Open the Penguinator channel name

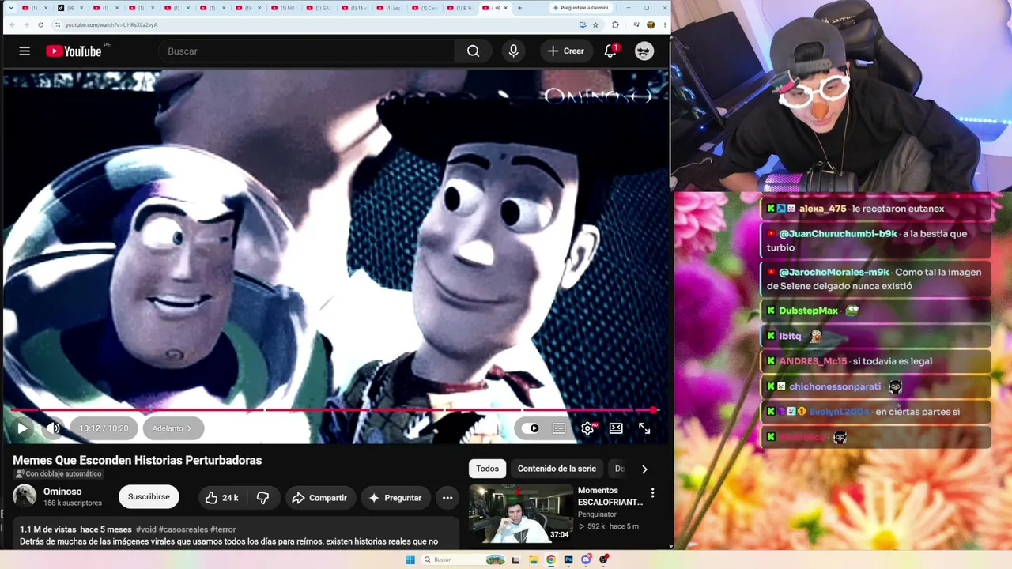[597, 514]
